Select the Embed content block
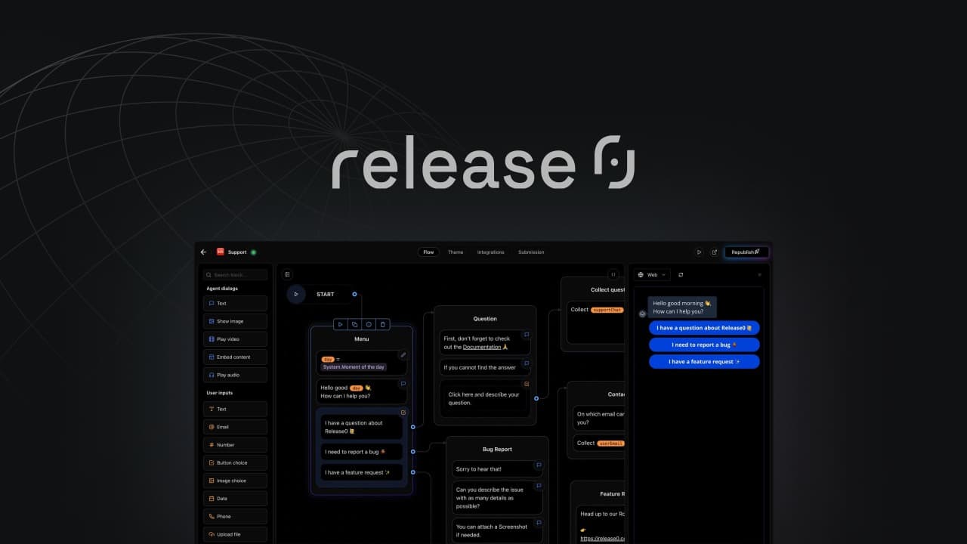The height and width of the screenshot is (544, 967). pos(227,357)
